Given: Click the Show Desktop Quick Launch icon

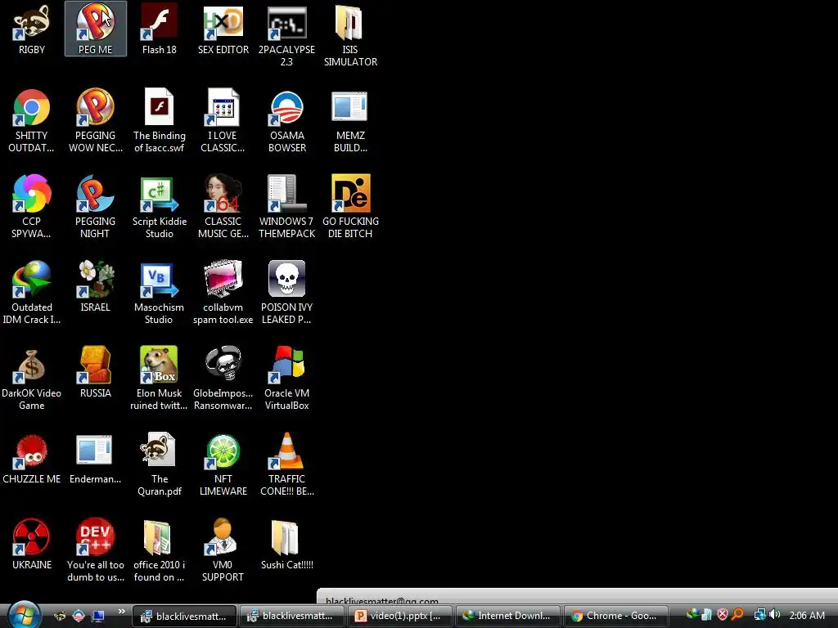Looking at the screenshot, I should [x=98, y=616].
